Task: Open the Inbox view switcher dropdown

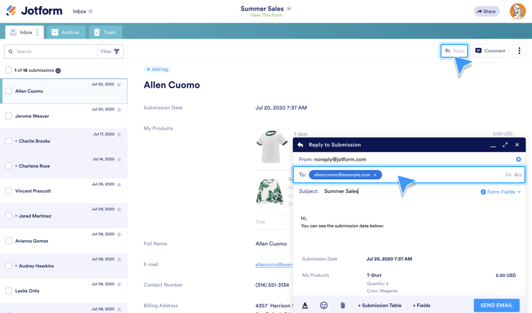Action: point(82,10)
